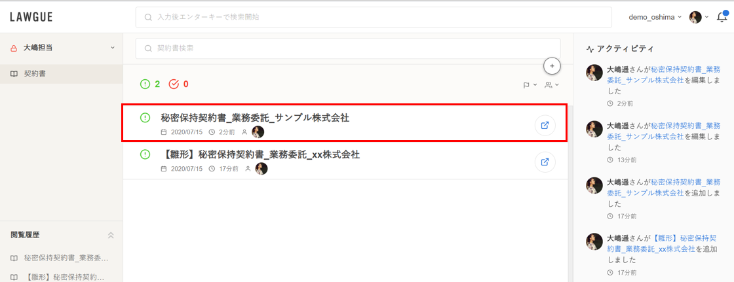
Task: Expand the demo_oshima account dropdown
Action: 655,17
